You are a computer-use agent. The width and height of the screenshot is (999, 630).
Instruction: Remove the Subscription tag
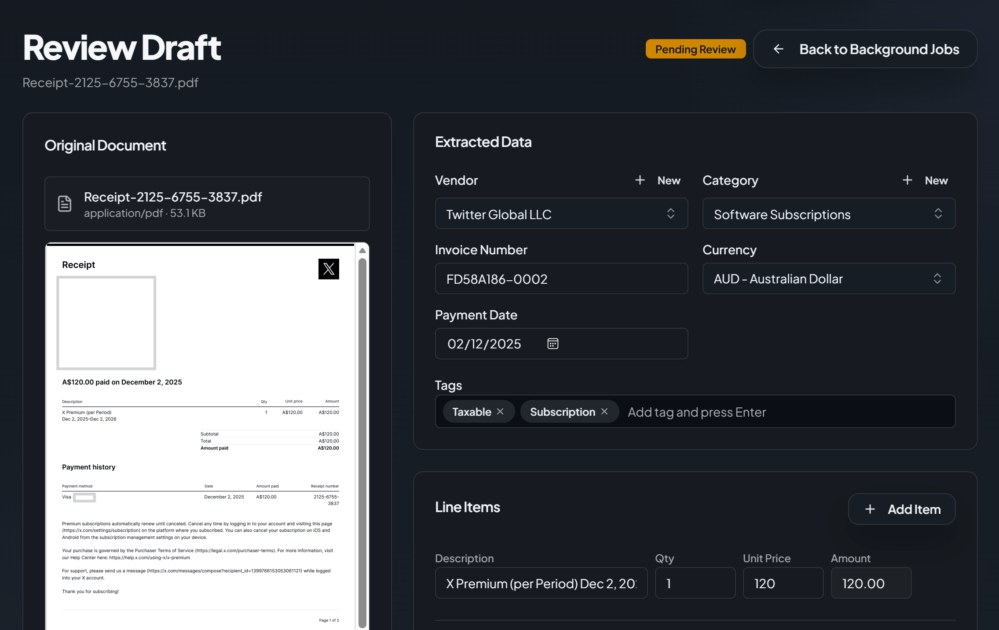(605, 411)
